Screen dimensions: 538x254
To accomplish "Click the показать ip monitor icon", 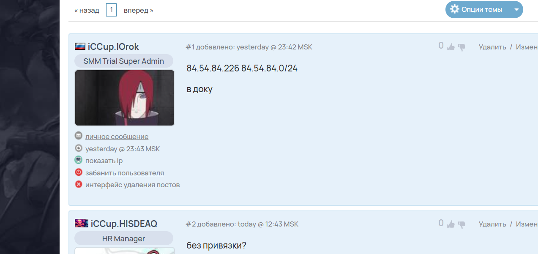I will pyautogui.click(x=78, y=160).
